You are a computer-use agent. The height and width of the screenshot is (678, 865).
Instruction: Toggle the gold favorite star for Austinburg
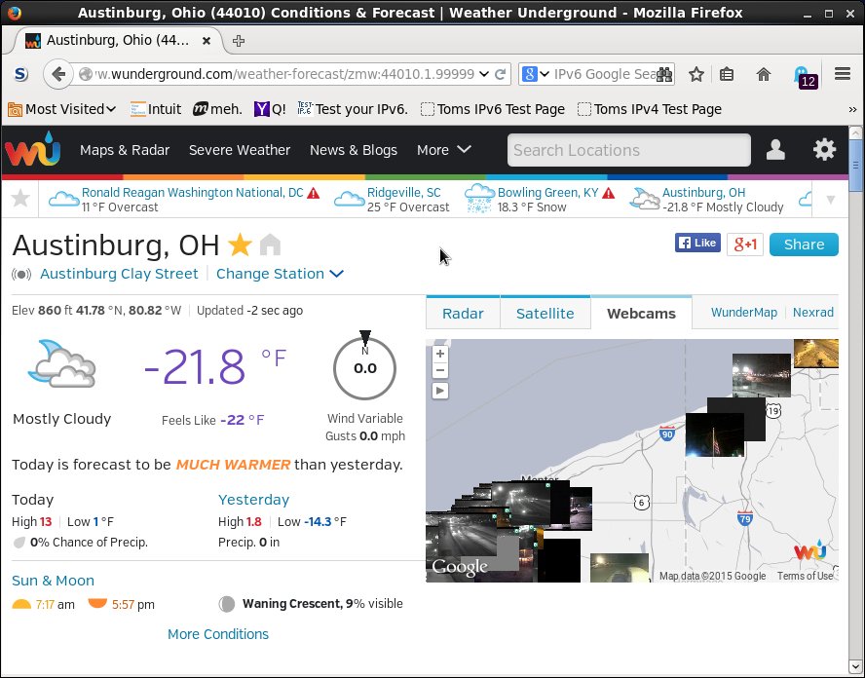(239, 245)
